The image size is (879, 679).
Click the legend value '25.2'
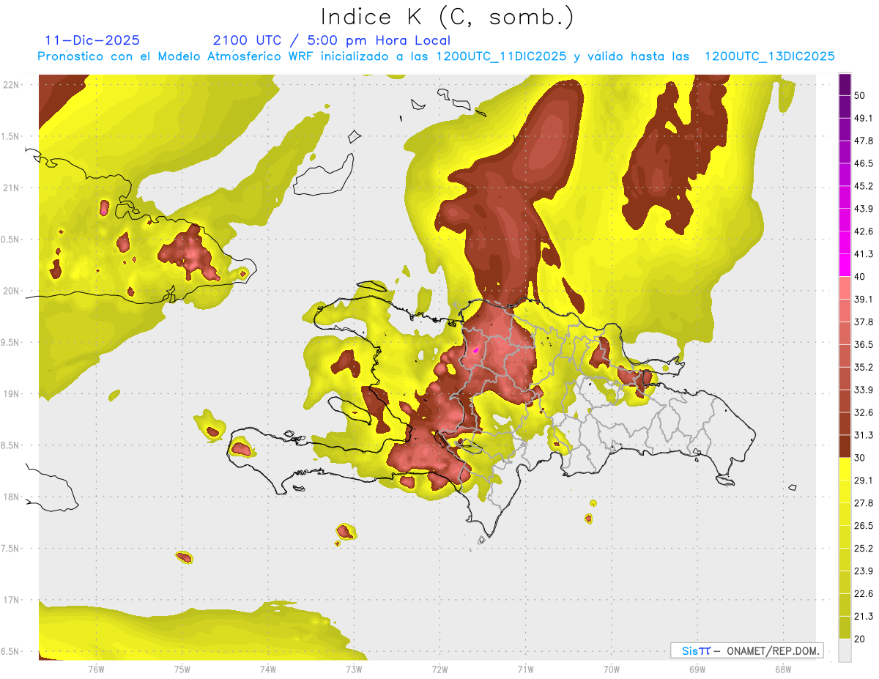[864, 548]
